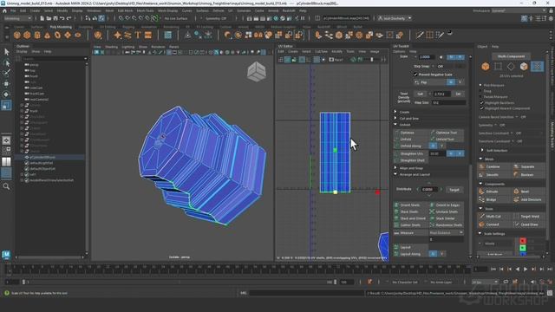
Task: Select Edge selection mode in Modeling Toolkit
Action: click(x=511, y=66)
